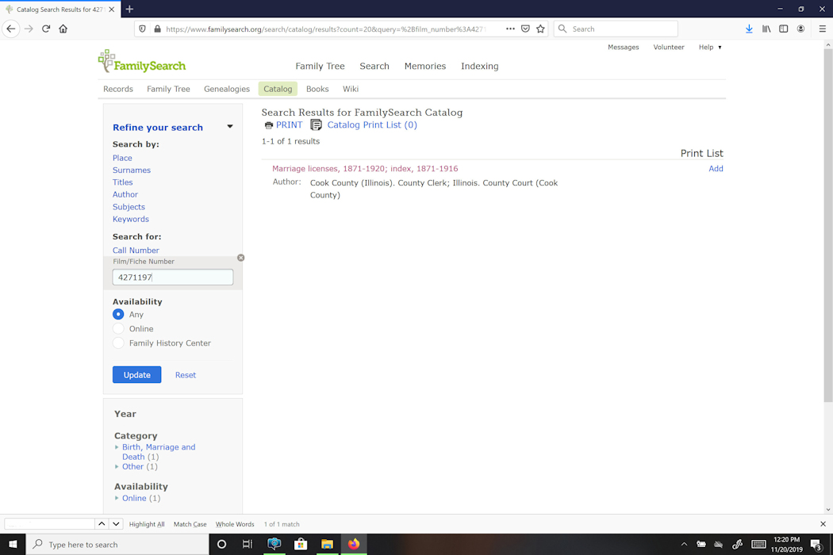Viewport: 833px width, 555px height.
Task: Bookmark this page with the star
Action: [540, 29]
